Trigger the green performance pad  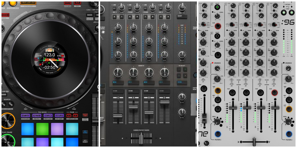42,129
